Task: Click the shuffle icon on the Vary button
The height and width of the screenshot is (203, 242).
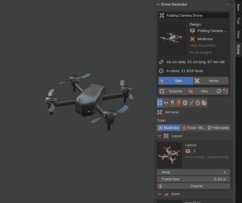Action: point(191,91)
